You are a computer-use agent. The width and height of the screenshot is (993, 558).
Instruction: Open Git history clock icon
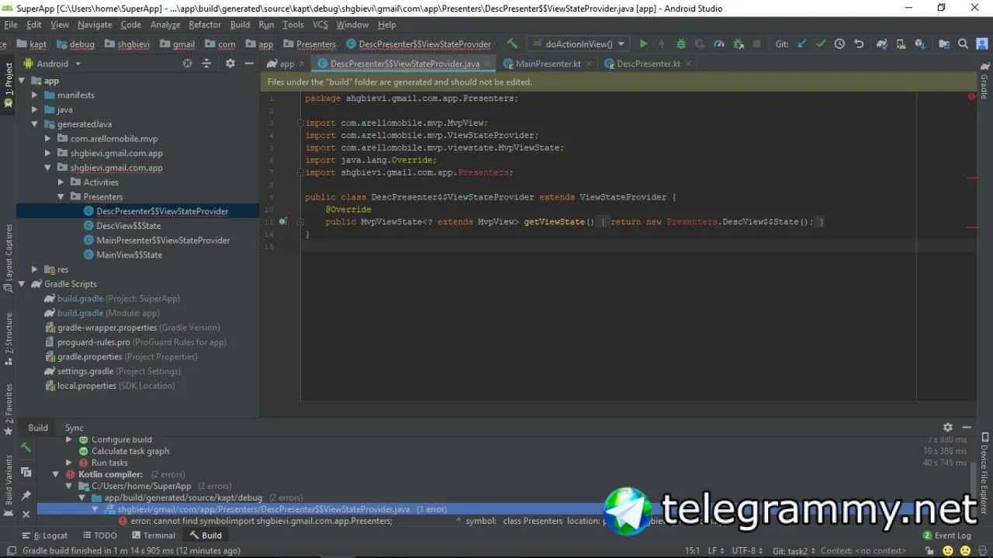coord(839,44)
